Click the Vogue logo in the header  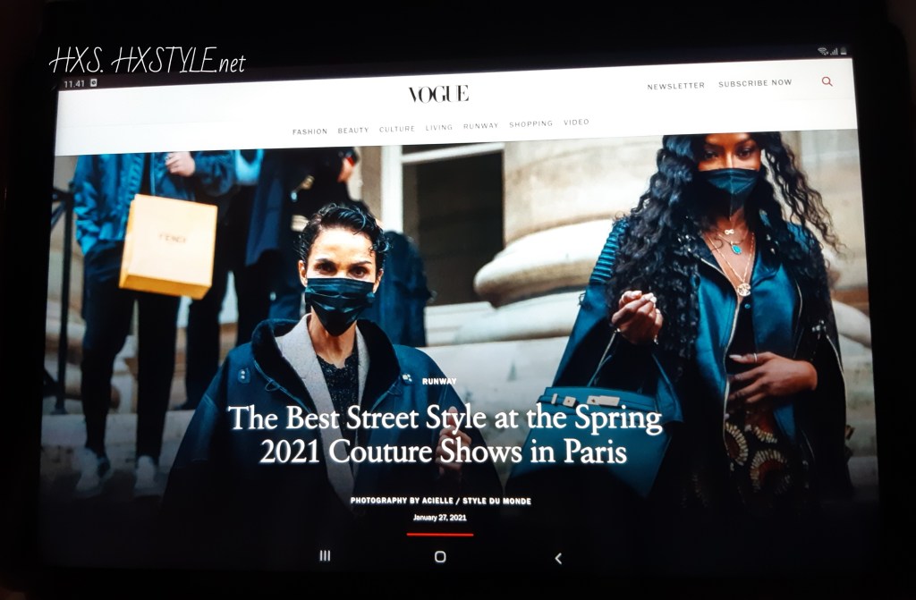438,94
